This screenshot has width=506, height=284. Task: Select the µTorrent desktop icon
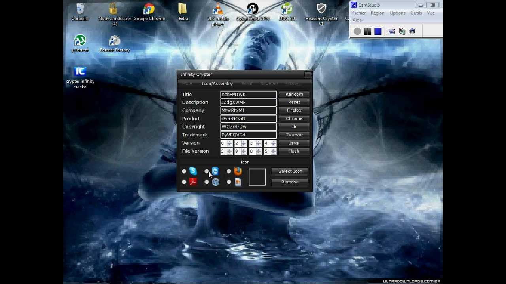coord(80,43)
